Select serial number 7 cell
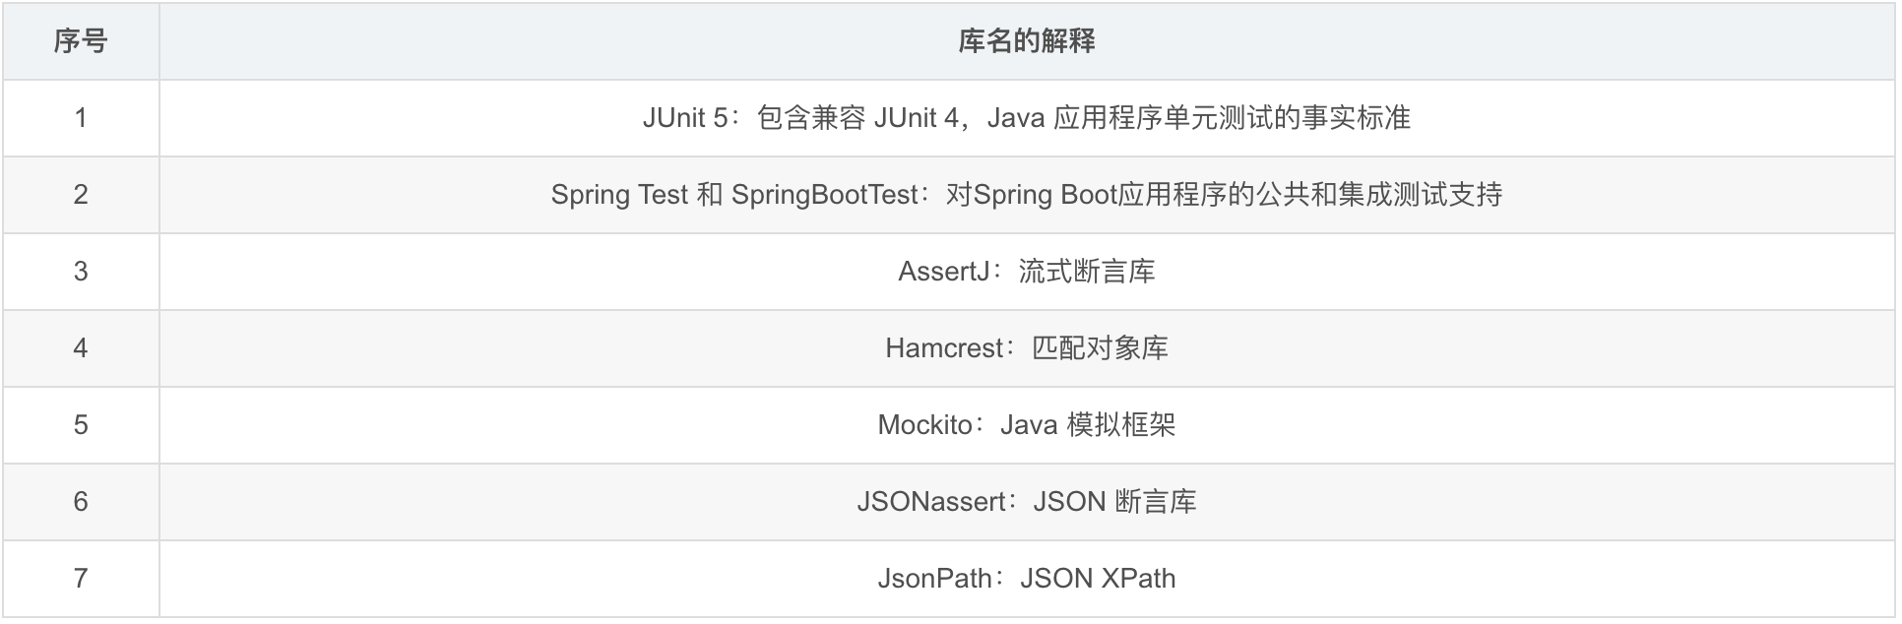Screen dimensions: 1902x624 click(x=81, y=579)
